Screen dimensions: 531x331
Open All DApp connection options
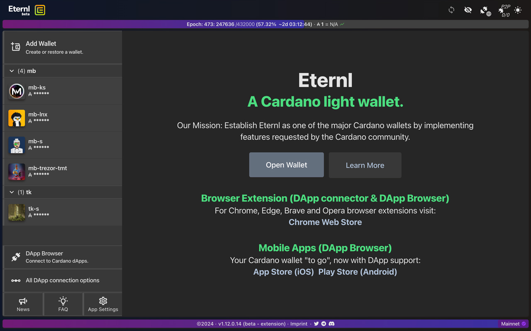(63, 281)
